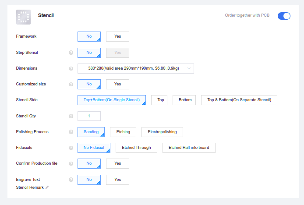
Task: Choose Top & Bottom on Separate Stencil
Action: [239, 100]
